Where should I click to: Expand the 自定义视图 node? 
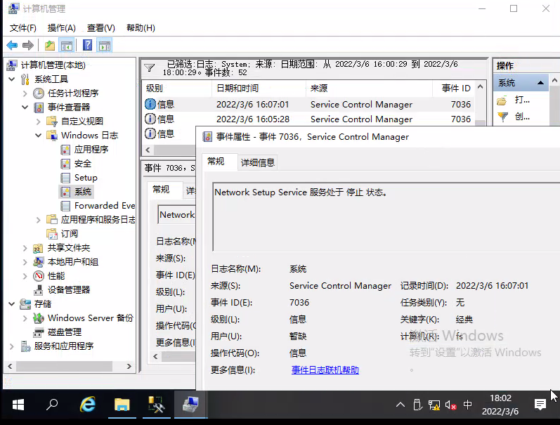pyautogui.click(x=38, y=122)
